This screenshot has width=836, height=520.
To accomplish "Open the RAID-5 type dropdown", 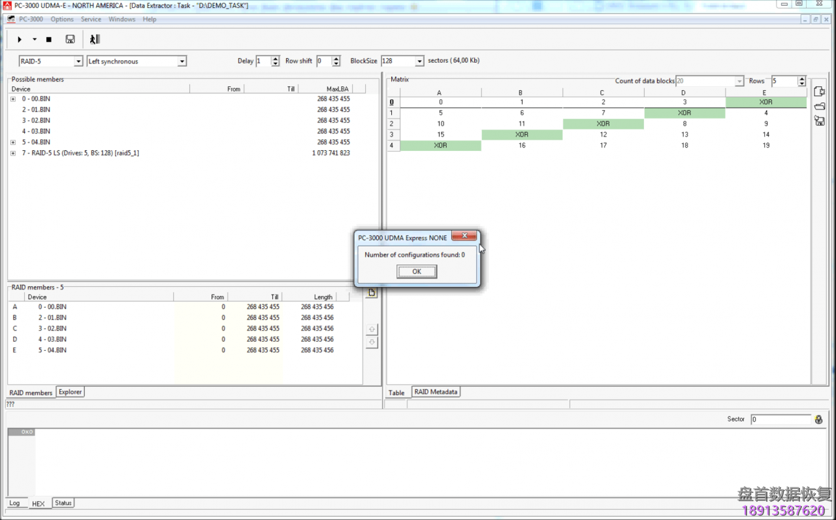I will point(78,61).
